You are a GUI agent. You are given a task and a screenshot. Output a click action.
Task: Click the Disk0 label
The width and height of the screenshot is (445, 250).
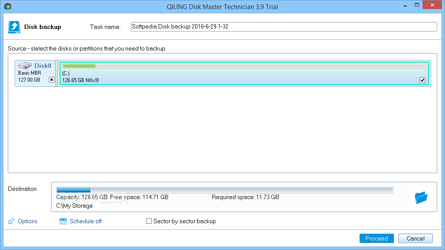(43, 66)
